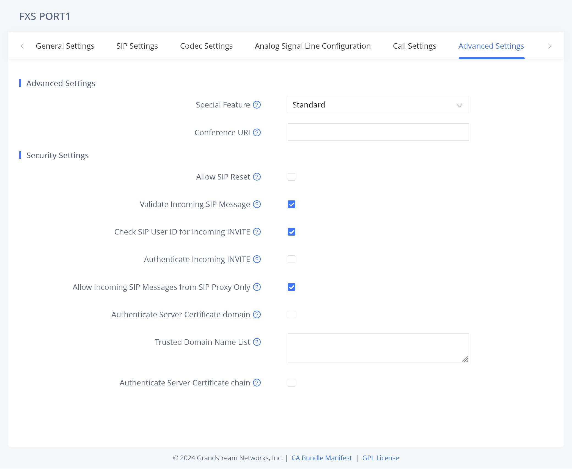Open the CA Bundle Manifest link
Screen dimensions: 572x469
[x=321, y=458]
